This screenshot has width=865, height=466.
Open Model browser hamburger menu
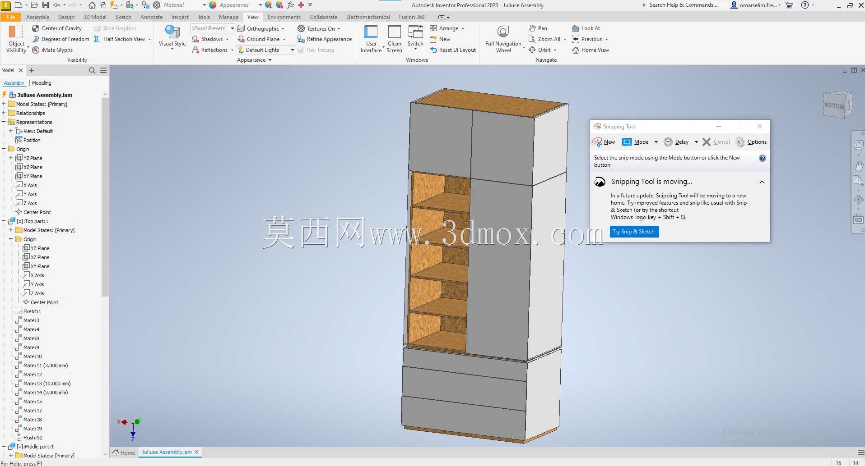[103, 70]
